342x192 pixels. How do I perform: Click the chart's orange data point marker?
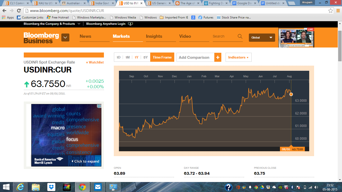pyautogui.click(x=291, y=94)
